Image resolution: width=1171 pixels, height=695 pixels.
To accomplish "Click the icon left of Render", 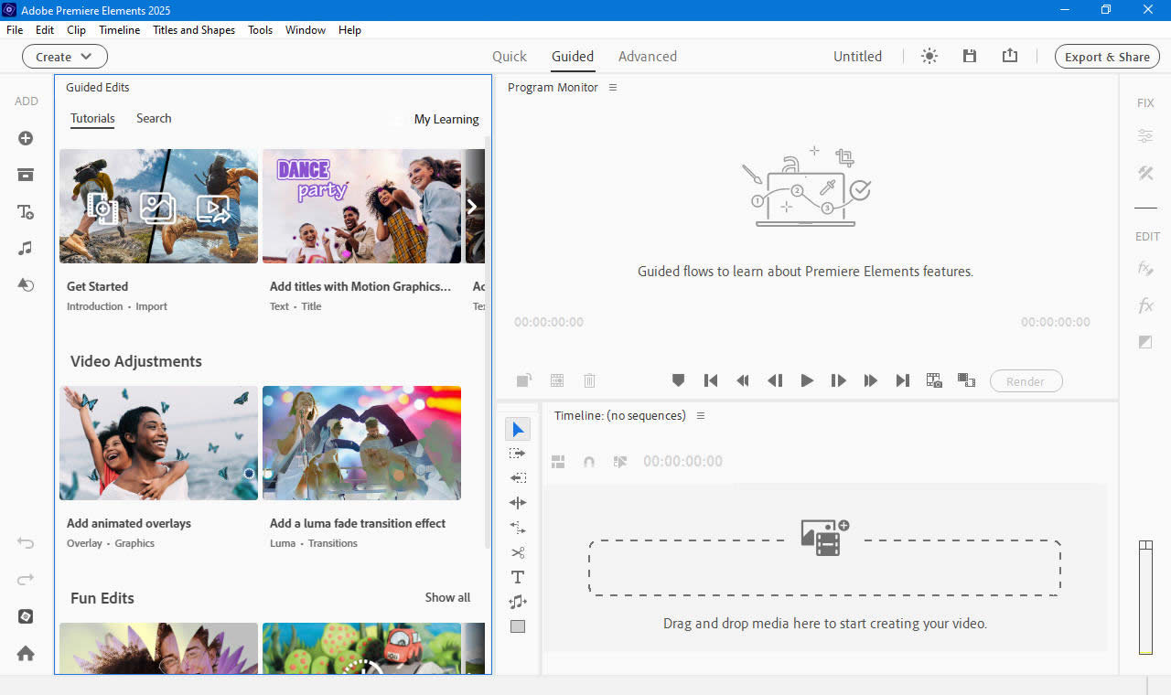I will [966, 380].
